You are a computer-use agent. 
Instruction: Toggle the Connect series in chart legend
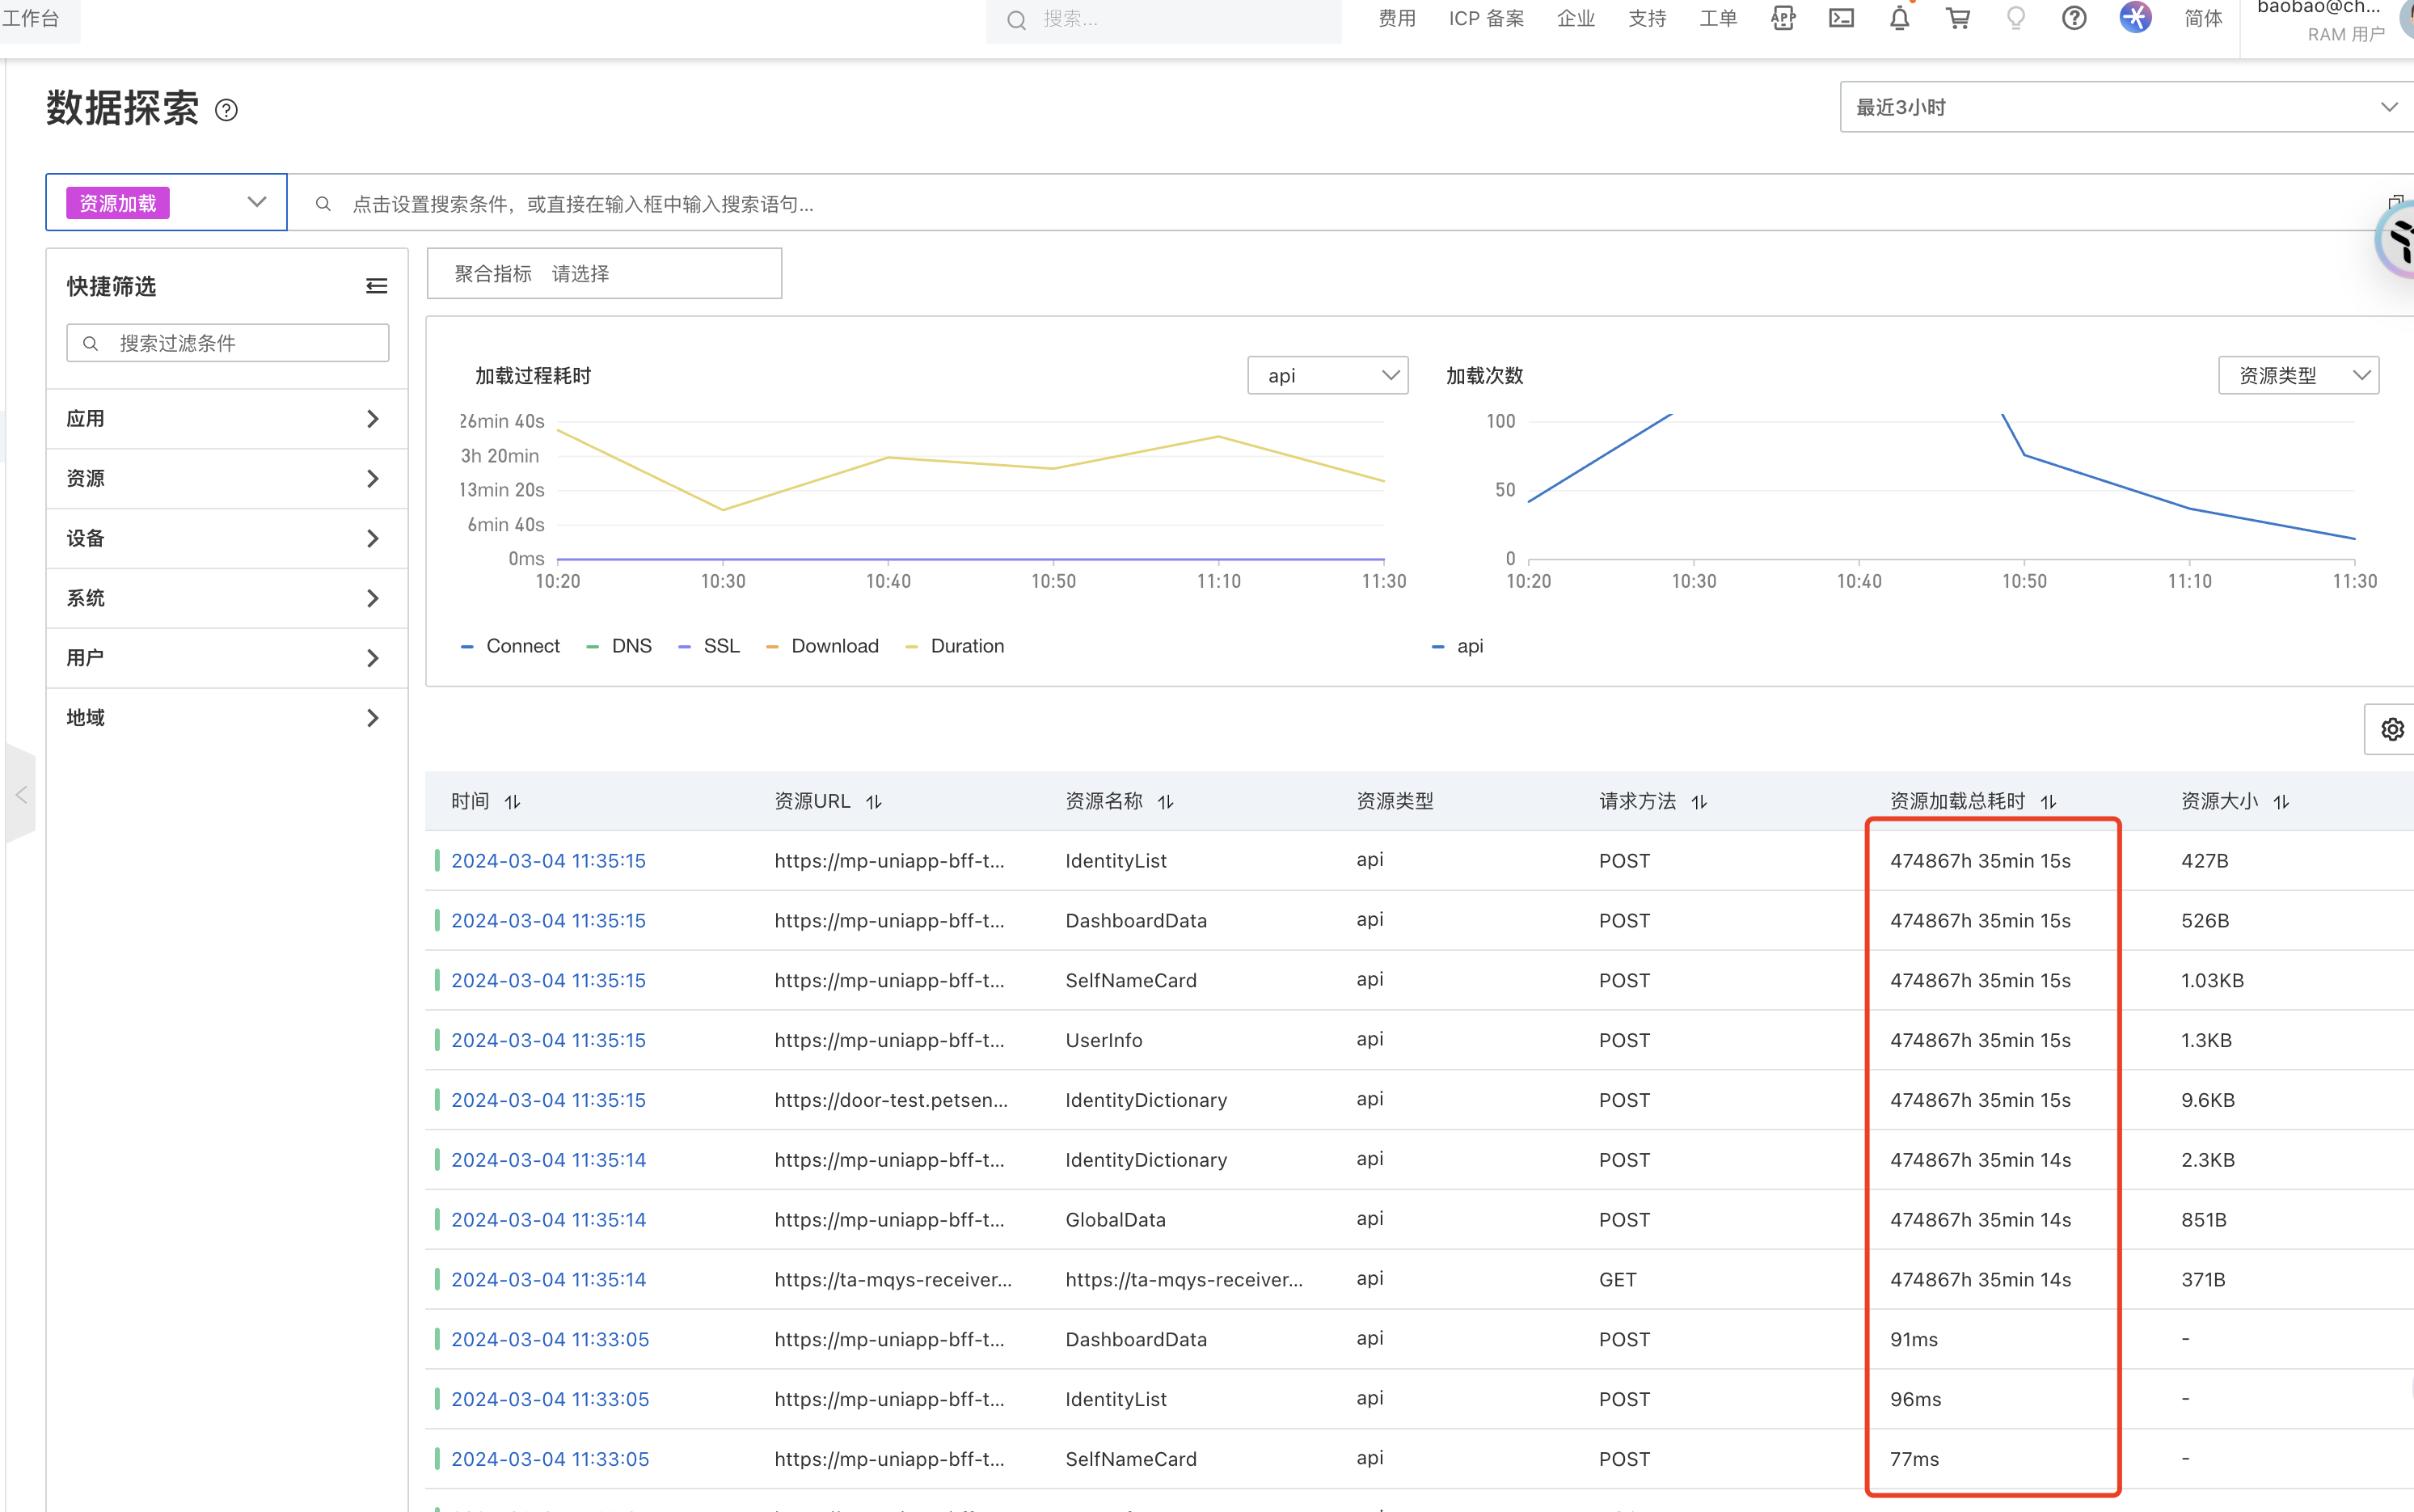coord(510,646)
